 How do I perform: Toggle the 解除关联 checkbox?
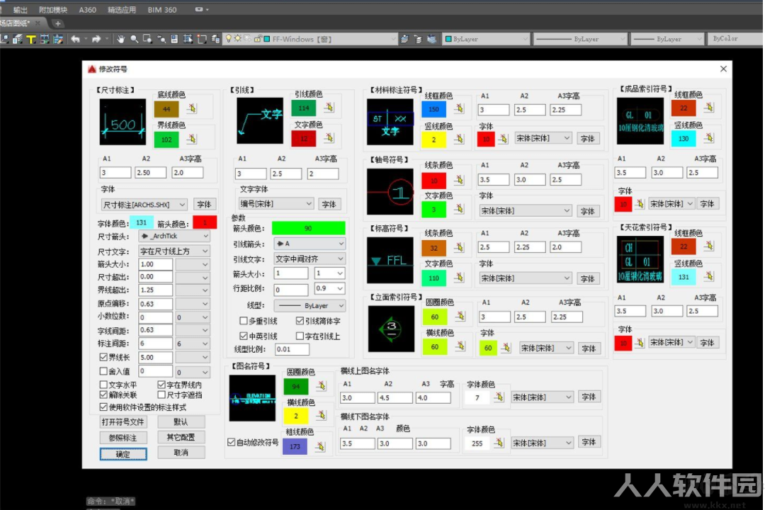pos(103,395)
